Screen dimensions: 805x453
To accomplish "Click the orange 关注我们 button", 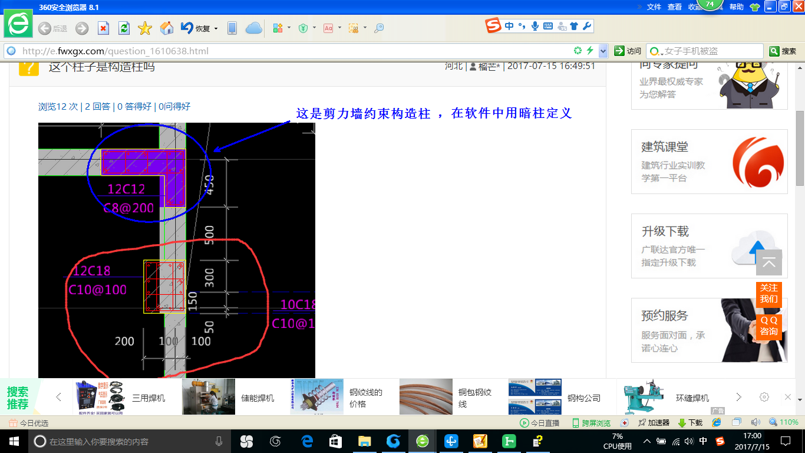I will (x=769, y=294).
